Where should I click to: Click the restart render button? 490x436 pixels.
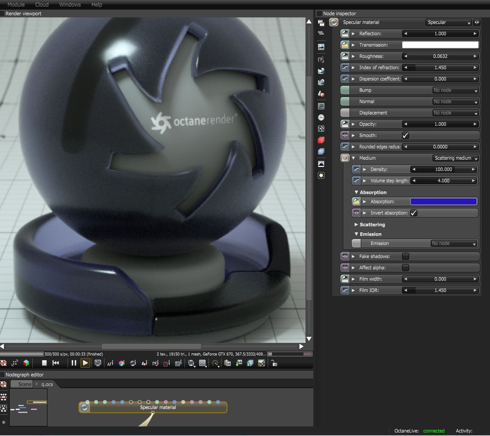click(56, 363)
